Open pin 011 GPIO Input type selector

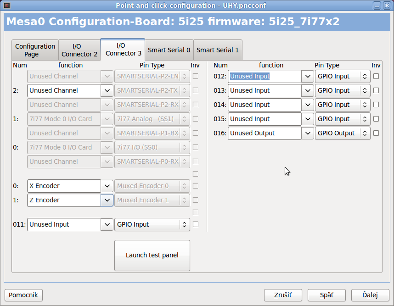(x=152, y=224)
